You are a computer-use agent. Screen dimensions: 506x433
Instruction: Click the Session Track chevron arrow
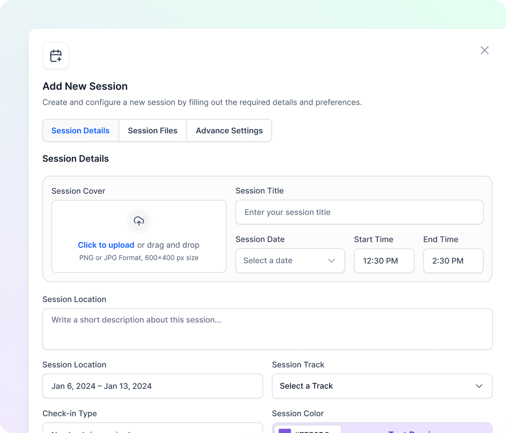click(479, 386)
